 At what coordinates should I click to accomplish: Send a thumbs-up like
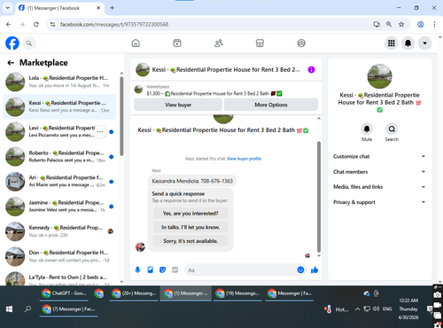[x=315, y=269]
